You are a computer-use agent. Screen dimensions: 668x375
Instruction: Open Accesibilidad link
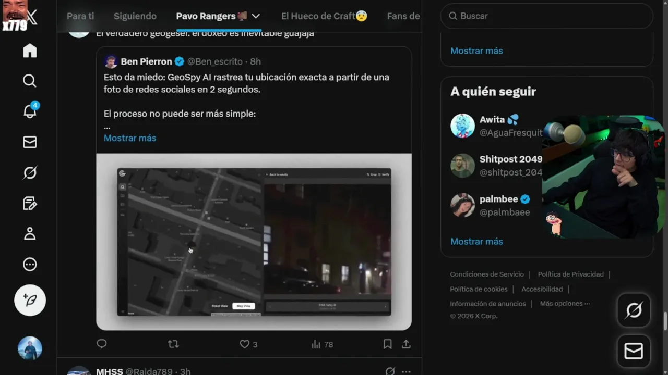(x=542, y=289)
